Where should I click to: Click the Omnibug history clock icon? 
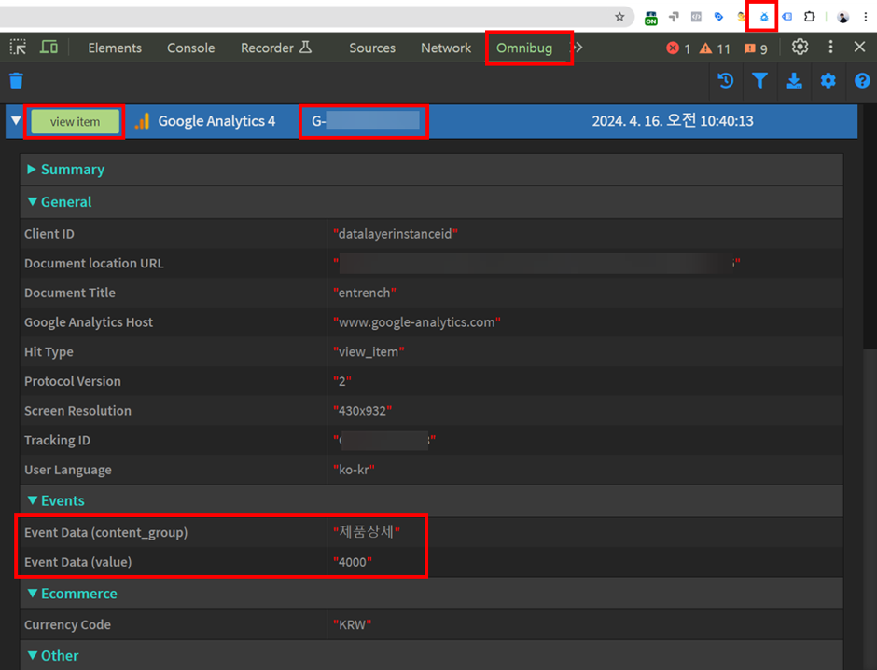coord(726,81)
